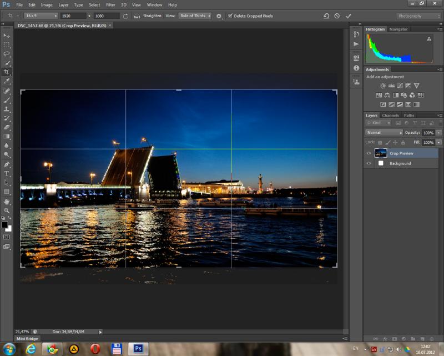The width and height of the screenshot is (444, 356).
Task: Hide the Background layer
Action: [x=369, y=163]
